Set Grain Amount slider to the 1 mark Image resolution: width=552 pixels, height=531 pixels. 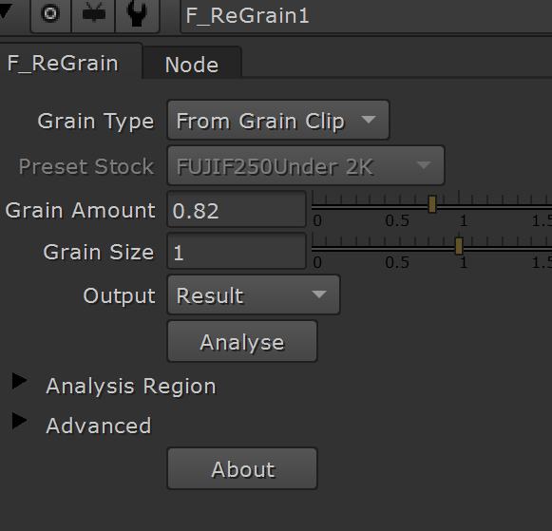[459, 205]
